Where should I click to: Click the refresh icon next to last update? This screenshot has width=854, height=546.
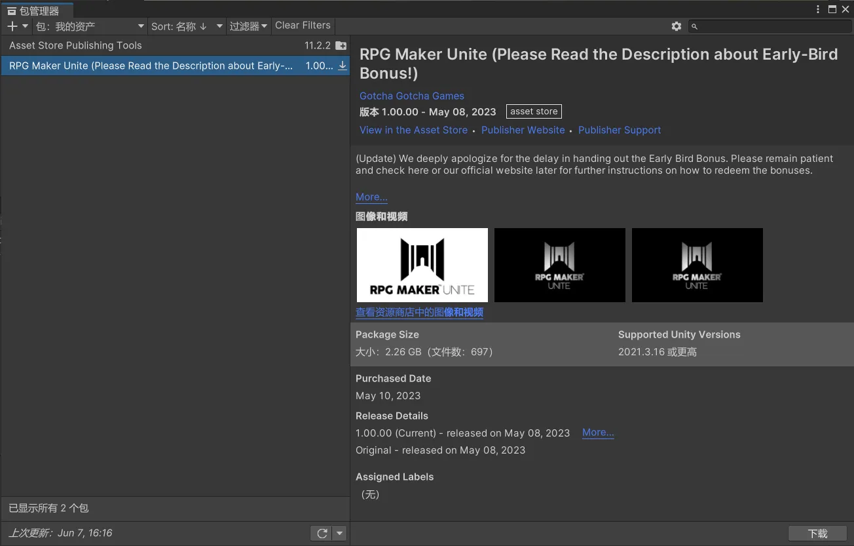coord(322,534)
